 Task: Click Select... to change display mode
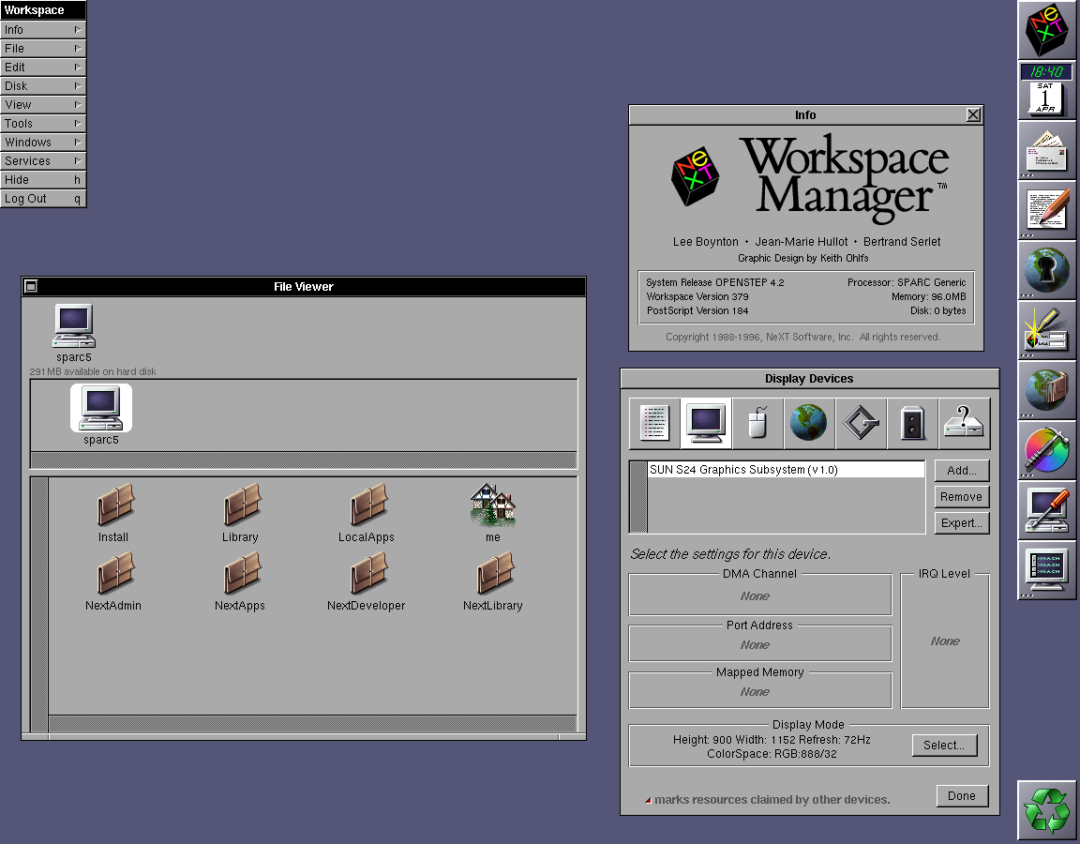944,746
